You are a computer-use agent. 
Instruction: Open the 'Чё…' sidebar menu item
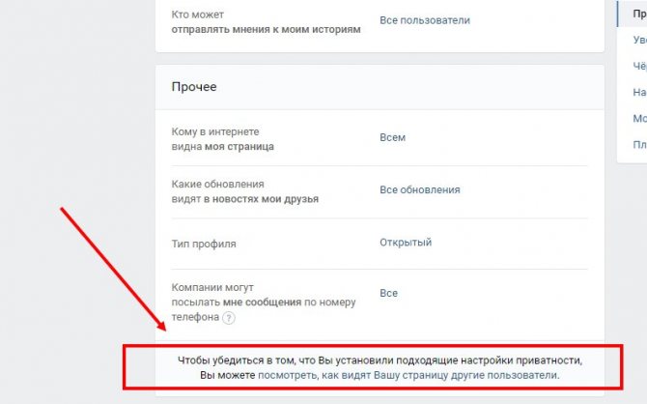click(x=638, y=67)
